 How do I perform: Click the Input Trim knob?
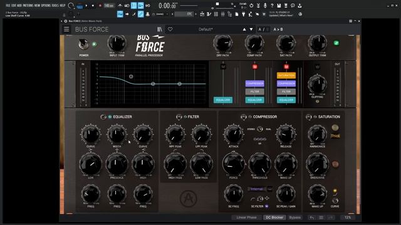pyautogui.click(x=117, y=43)
